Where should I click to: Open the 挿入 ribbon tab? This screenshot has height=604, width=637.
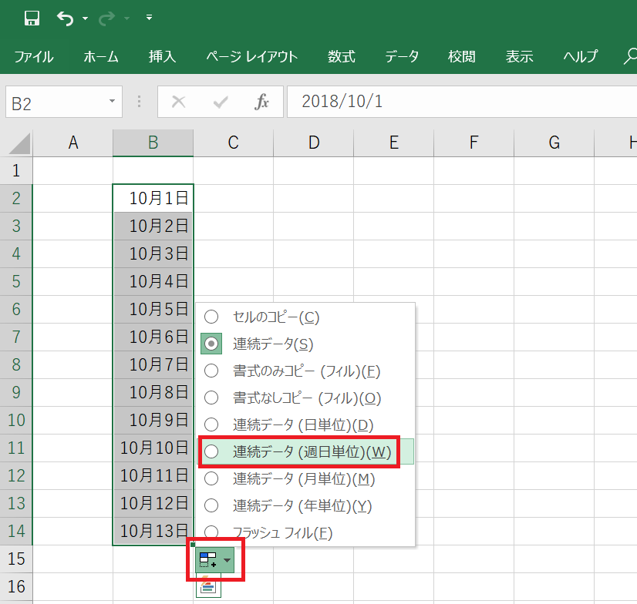163,56
